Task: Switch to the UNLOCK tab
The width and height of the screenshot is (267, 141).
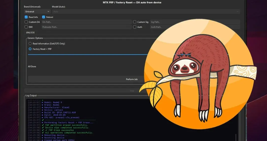Action: click(x=30, y=32)
